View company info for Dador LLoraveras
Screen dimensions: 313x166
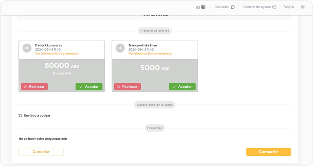pos(57,53)
